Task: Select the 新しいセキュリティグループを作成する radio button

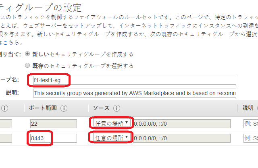Action: coord(27,54)
